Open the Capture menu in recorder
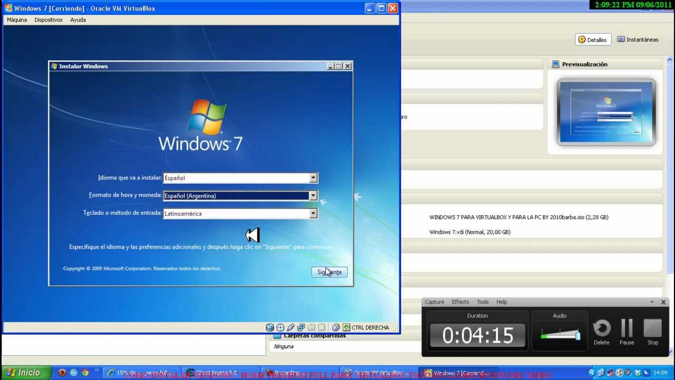The image size is (675, 380). coord(435,302)
